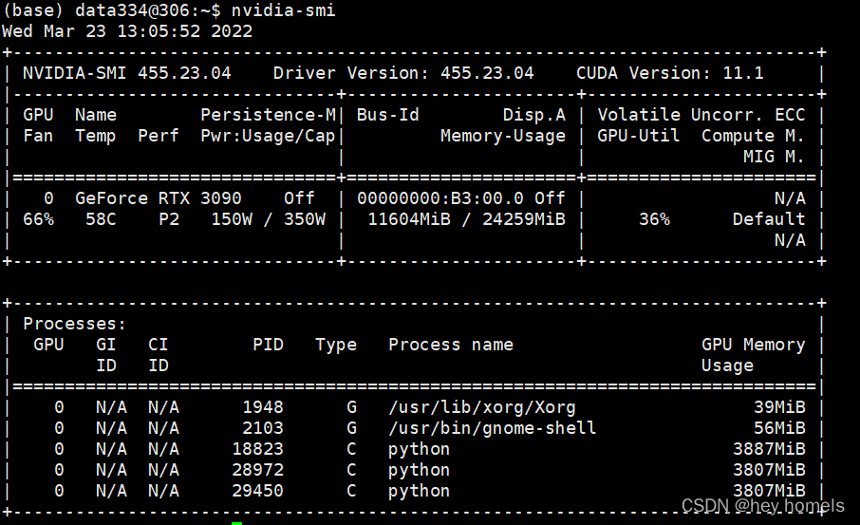
Task: Click the 'Memory-Usage' header
Action: pos(503,136)
